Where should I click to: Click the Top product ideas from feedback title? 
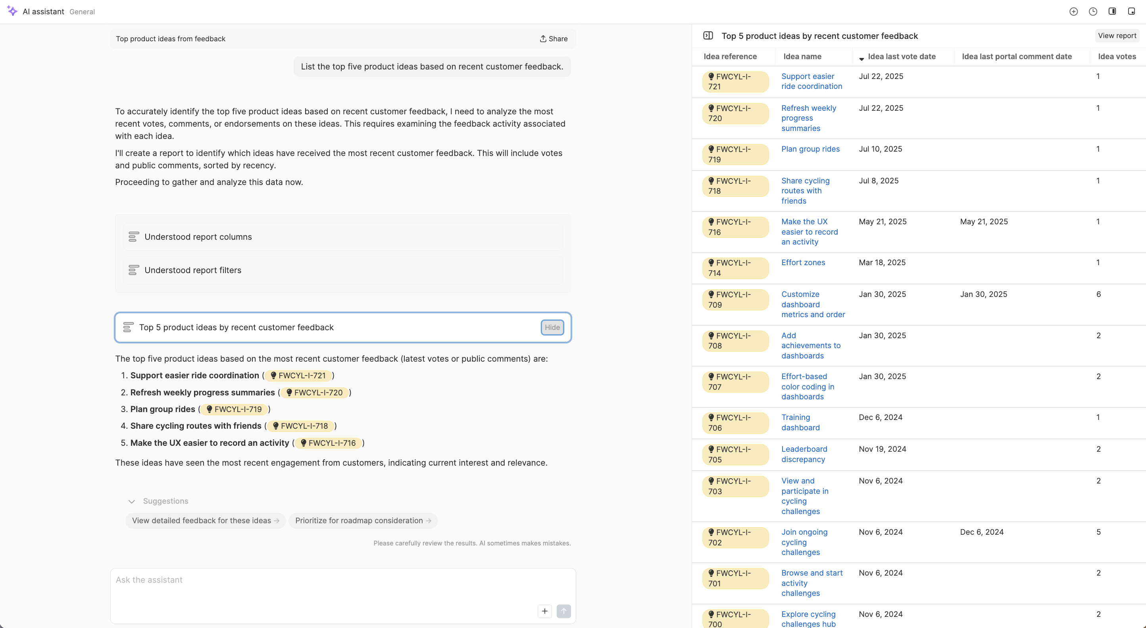[170, 39]
